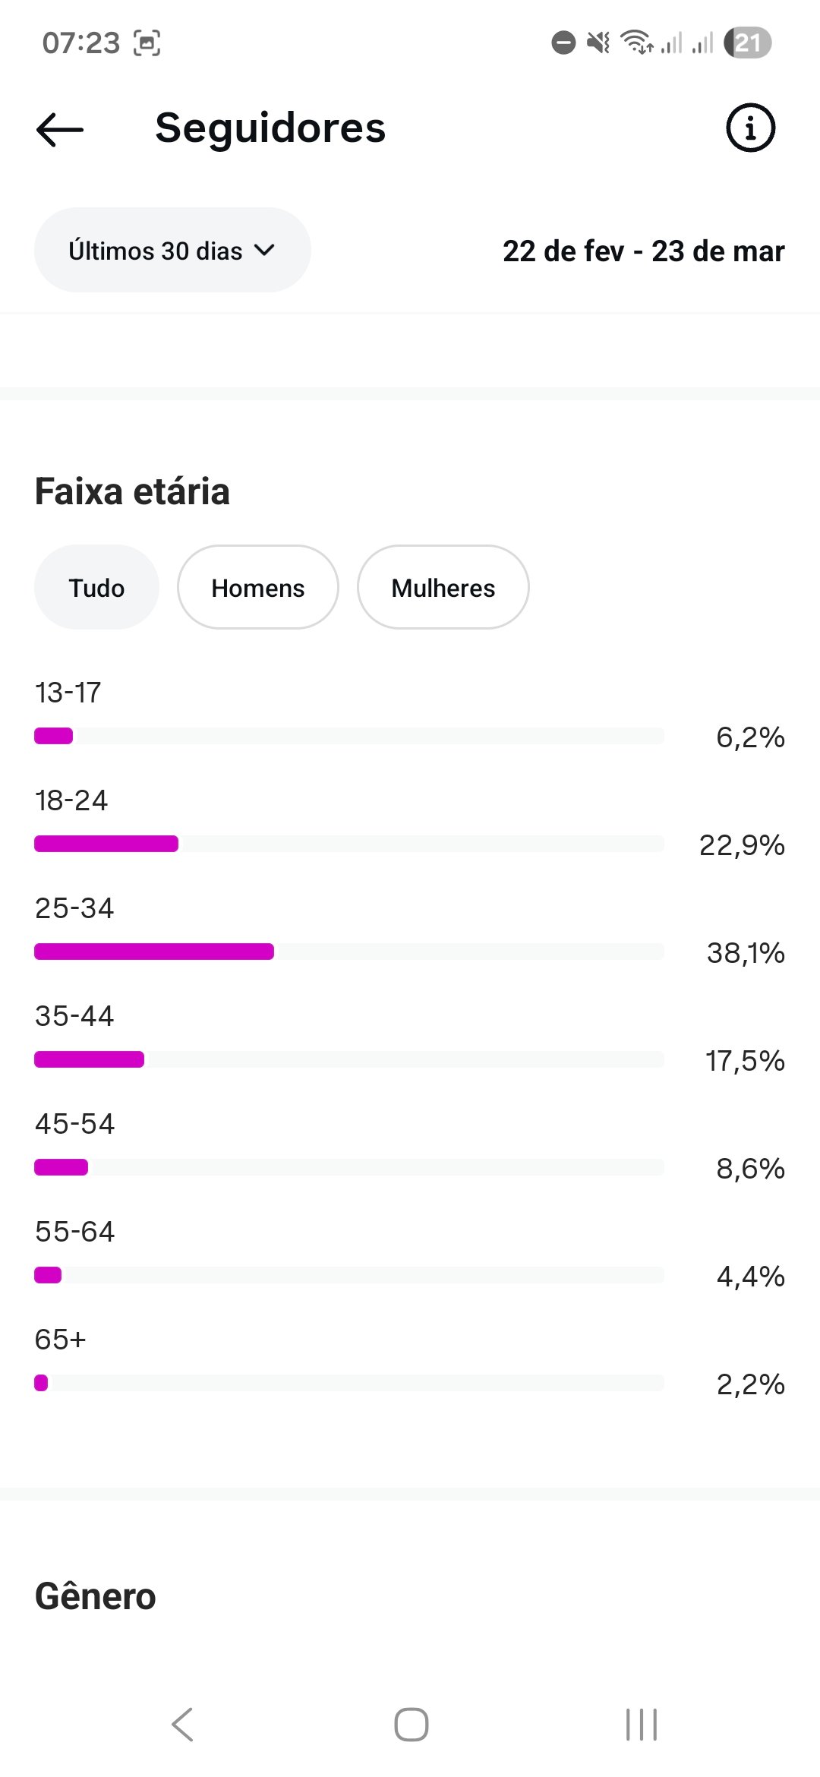Tap the 22 de fev - 23 de mar date range
Viewport: 820px width, 1777px height.
[x=643, y=251]
